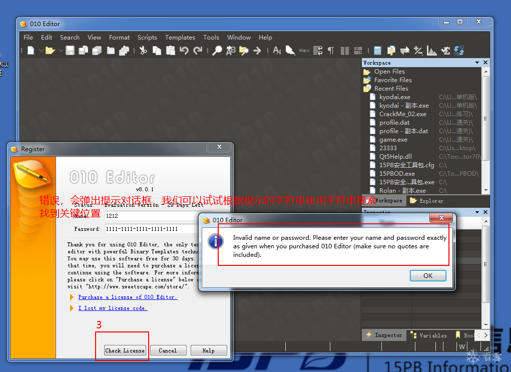Viewport: 511px width, 372px height.
Task: Click the Base Converter 10/16 icon
Action: pyautogui.click(x=459, y=51)
